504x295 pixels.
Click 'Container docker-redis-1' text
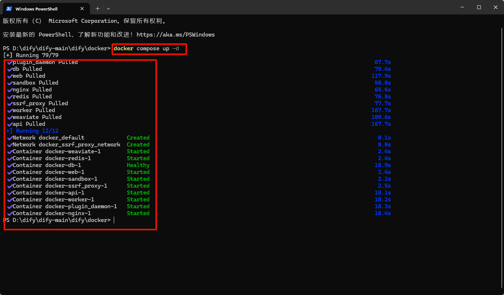pyautogui.click(x=52, y=158)
